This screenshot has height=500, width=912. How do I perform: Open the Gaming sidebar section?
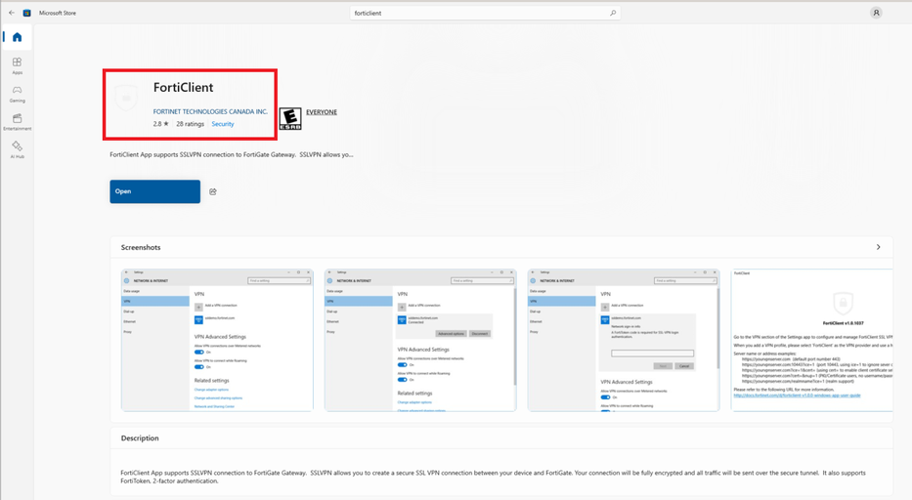[x=17, y=94]
